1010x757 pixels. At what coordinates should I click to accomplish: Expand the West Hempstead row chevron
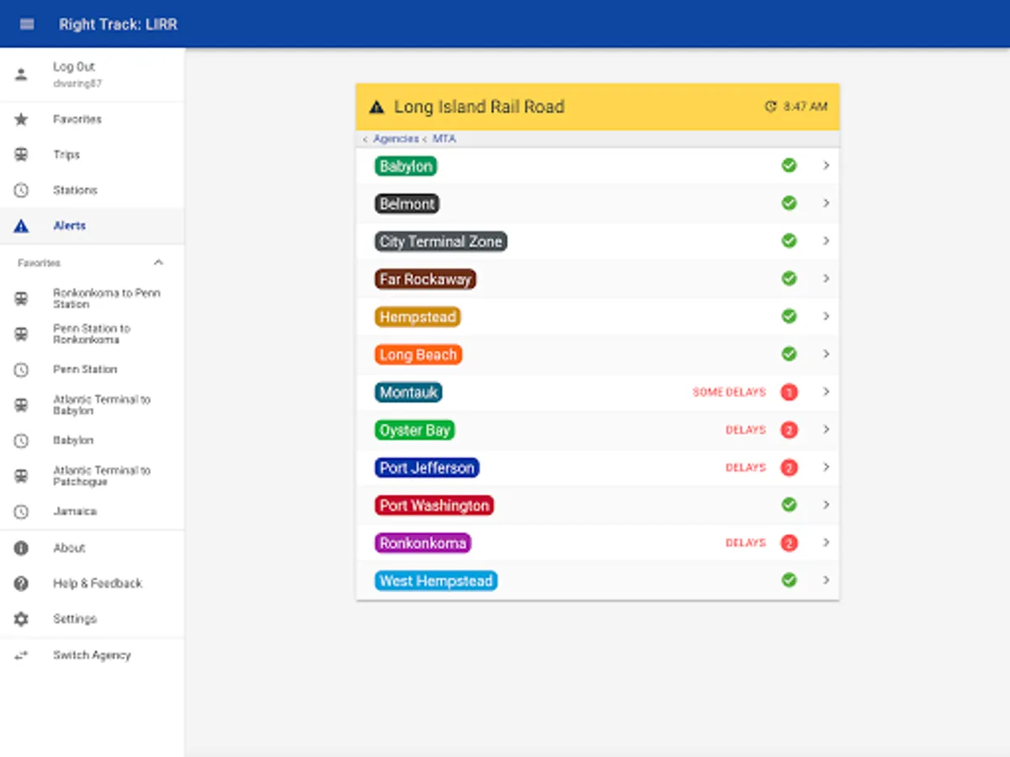click(827, 580)
